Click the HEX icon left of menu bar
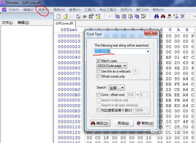Screen dimensions: 196x143 tap(4, 10)
